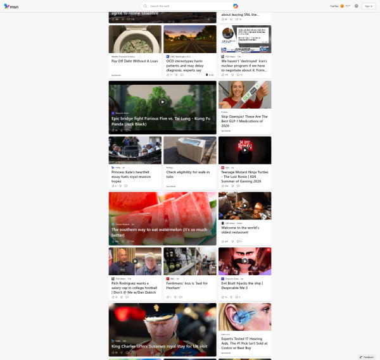
Task: Open Check eligibility for walk-in tubs ad
Action: click(188, 175)
